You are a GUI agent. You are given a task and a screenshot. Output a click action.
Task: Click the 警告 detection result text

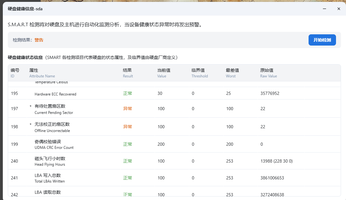39,40
